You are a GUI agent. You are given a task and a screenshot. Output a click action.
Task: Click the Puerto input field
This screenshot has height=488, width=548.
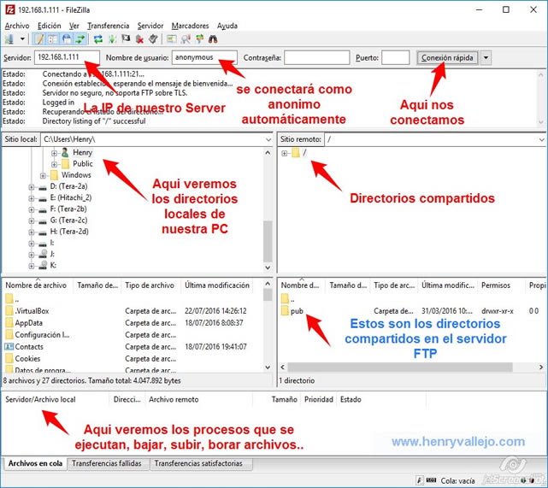[x=395, y=57]
